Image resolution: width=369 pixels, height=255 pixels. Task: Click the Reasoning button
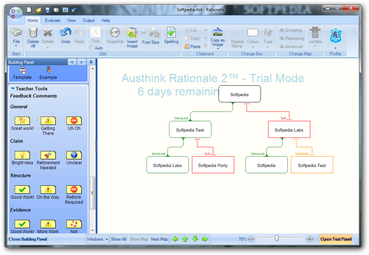coord(292,38)
